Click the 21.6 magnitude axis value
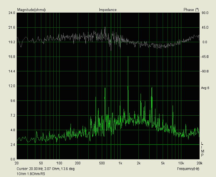Viewport: 216px width, 177px height. 12,28
